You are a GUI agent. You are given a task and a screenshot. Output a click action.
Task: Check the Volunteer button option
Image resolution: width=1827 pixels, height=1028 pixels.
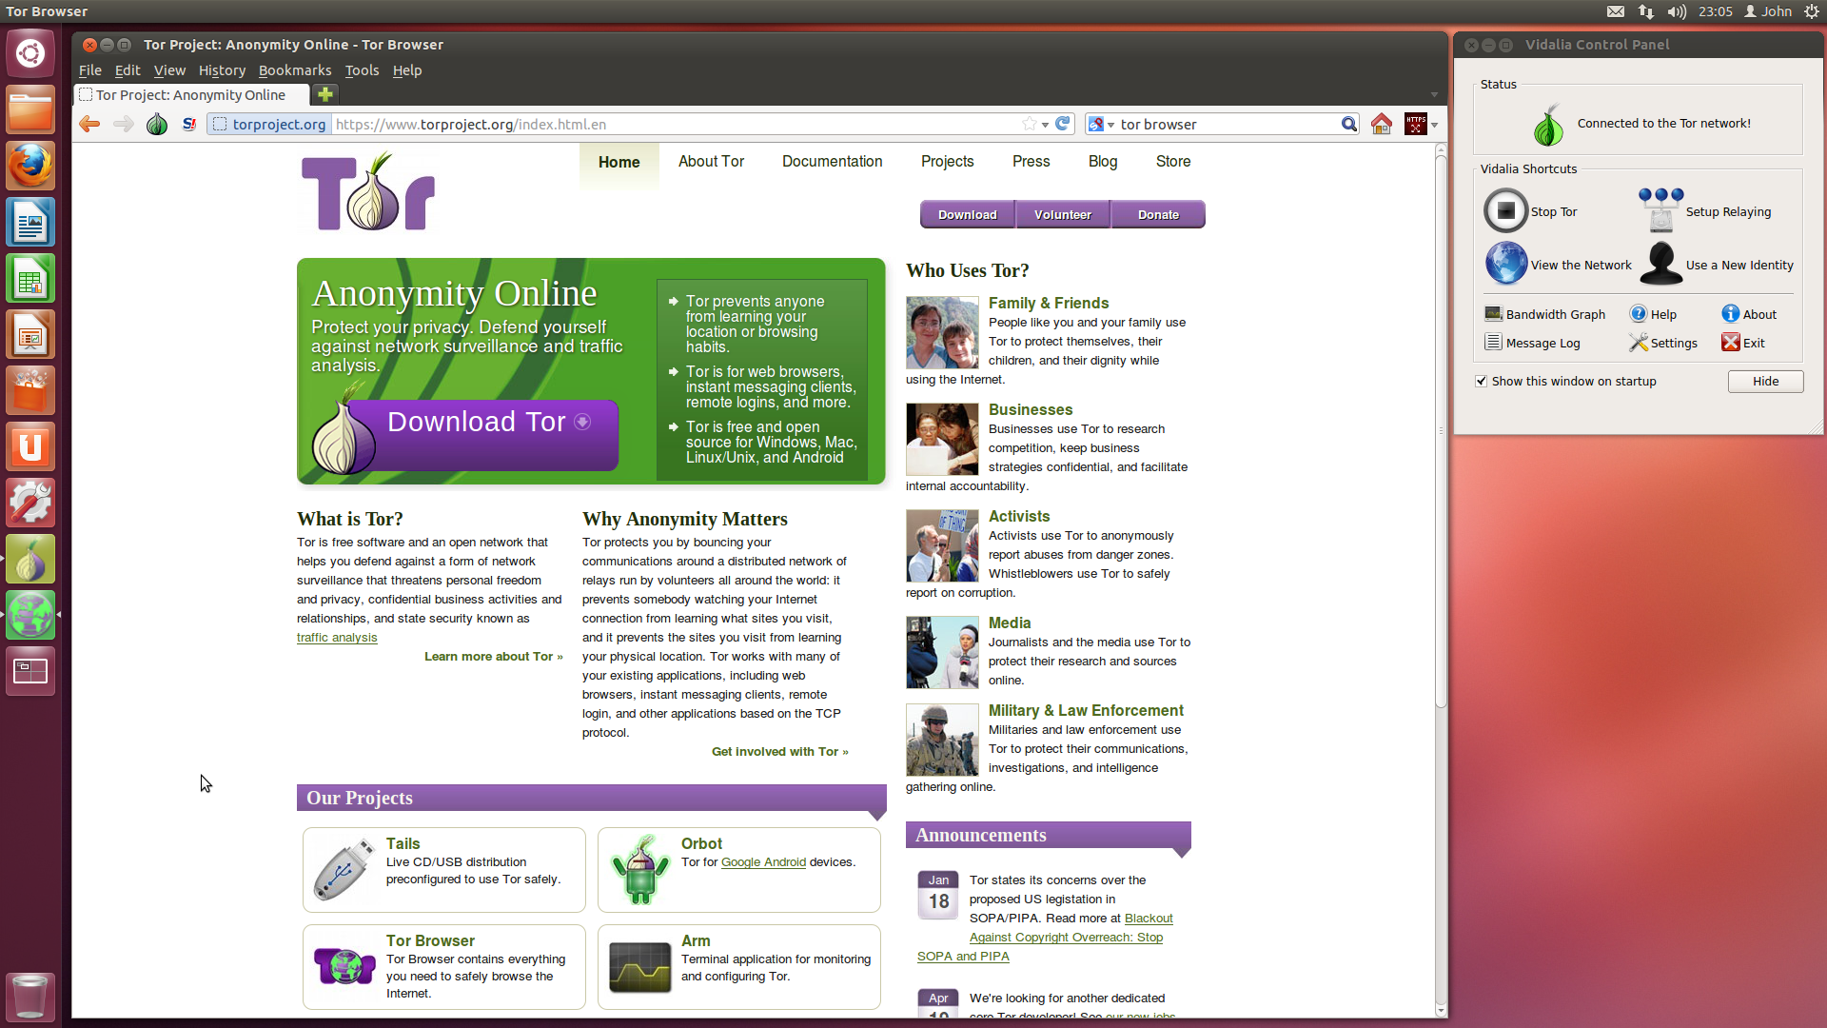pyautogui.click(x=1063, y=213)
